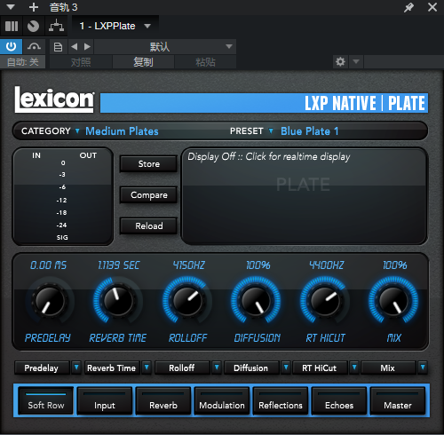This screenshot has width=444, height=435.
Task: Click the macro controls knob icon
Action: click(x=33, y=26)
